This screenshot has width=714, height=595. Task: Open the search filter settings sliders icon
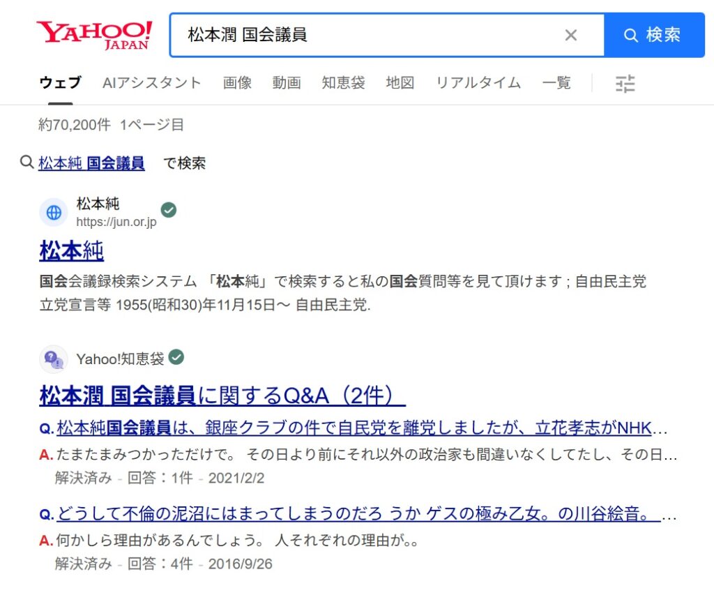pos(625,84)
